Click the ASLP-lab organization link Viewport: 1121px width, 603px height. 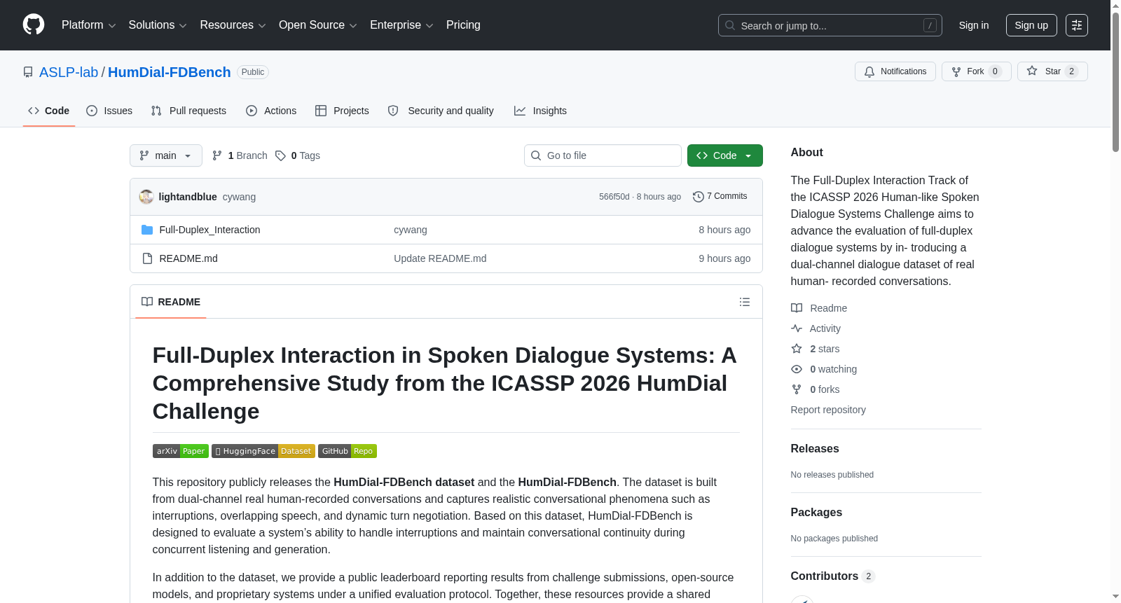(x=69, y=72)
